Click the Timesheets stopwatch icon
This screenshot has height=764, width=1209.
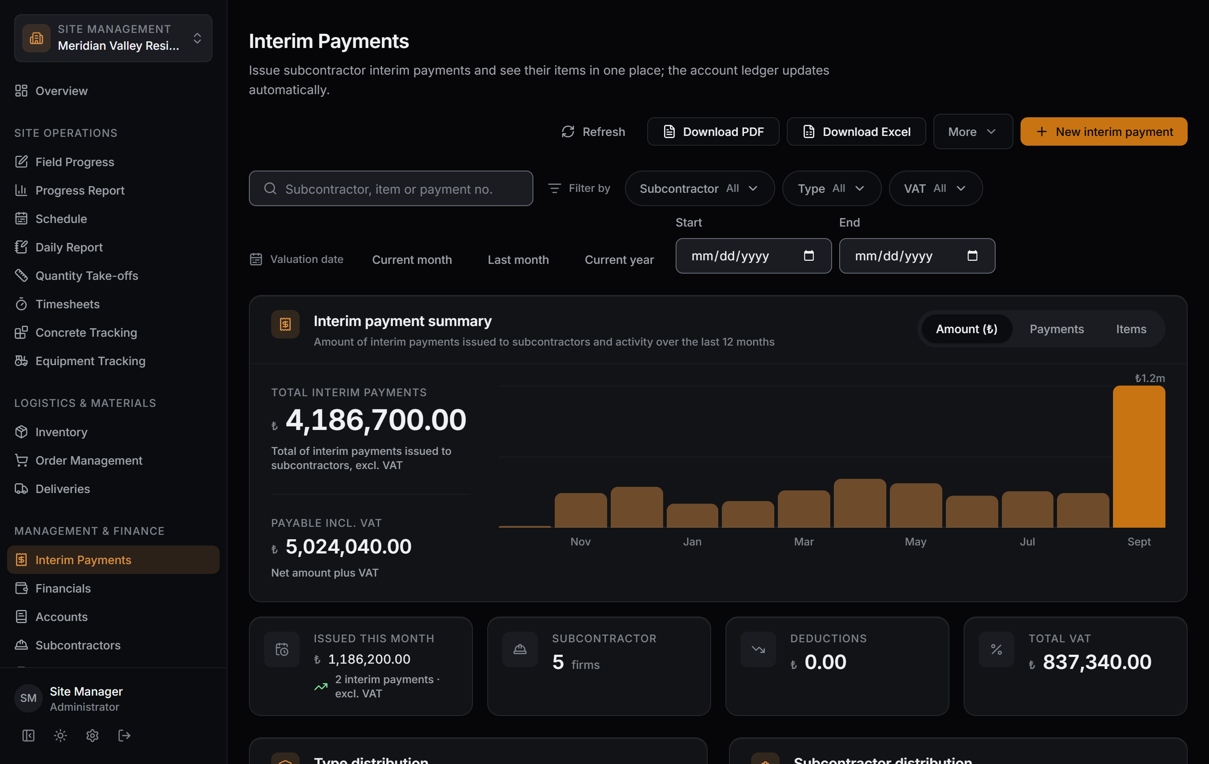coord(21,304)
